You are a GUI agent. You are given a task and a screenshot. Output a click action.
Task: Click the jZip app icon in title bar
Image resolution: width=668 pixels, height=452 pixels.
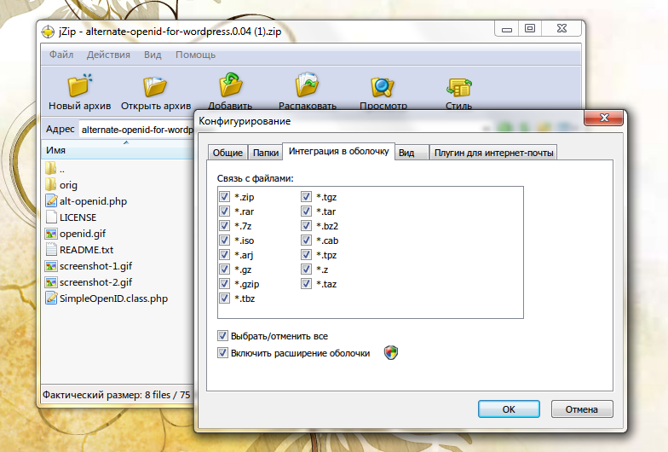point(48,32)
